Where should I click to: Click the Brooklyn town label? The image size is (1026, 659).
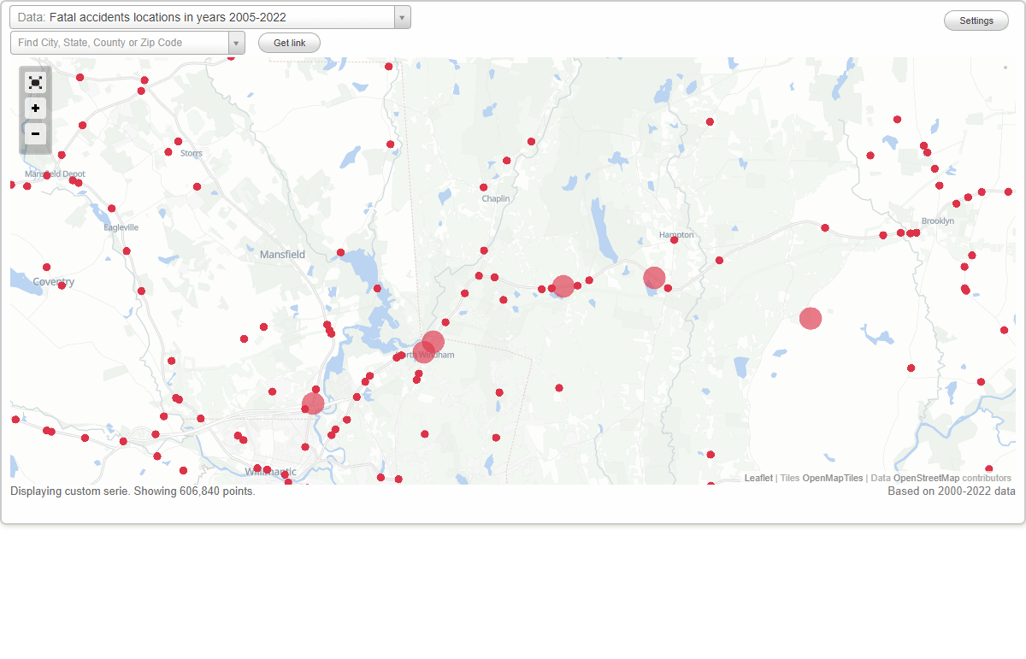coord(938,221)
